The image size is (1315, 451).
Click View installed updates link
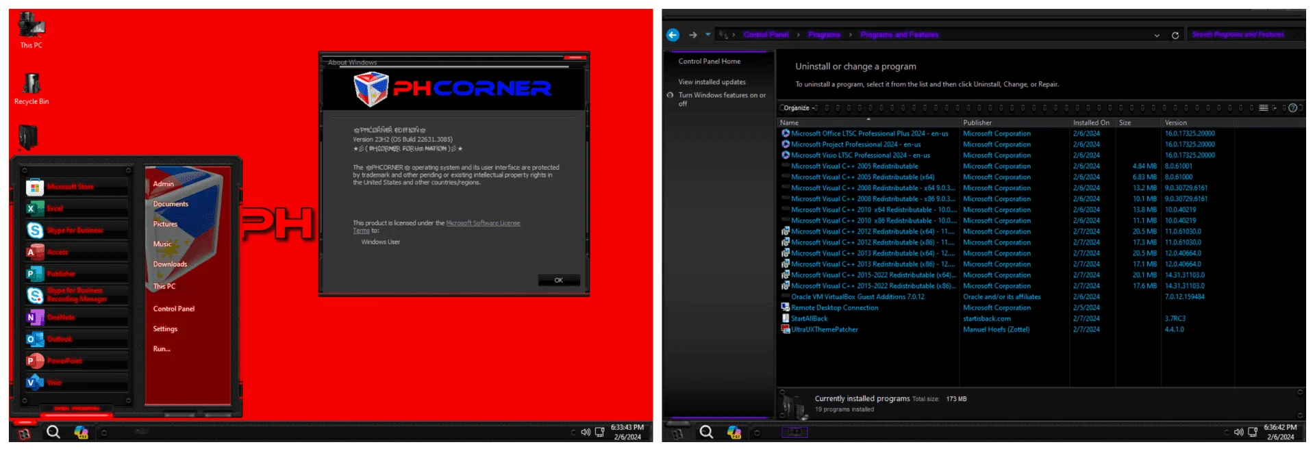tap(712, 81)
